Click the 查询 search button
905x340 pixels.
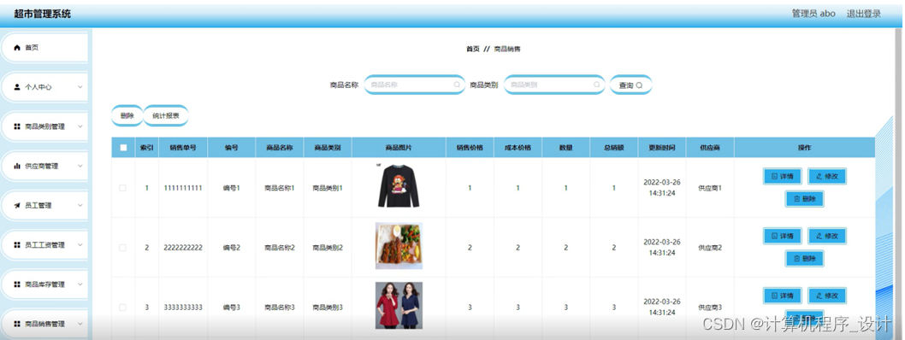tap(630, 85)
